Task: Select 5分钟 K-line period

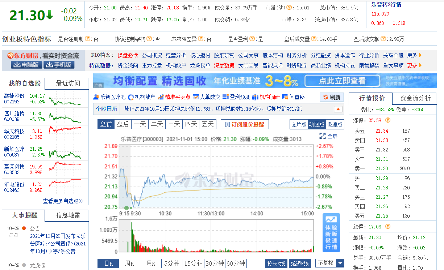Action: [172, 263]
